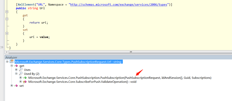This screenshot has width=232, height=101.
Task: Click the 'url = value;' statement
Action: (x=40, y=37)
